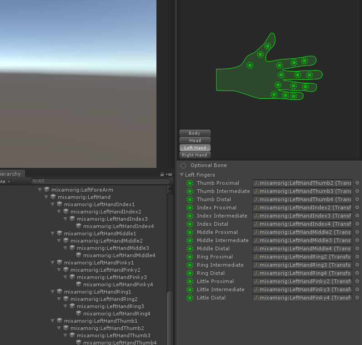
Task: Click the object picker for Ring Intermediate
Action: coord(357,265)
